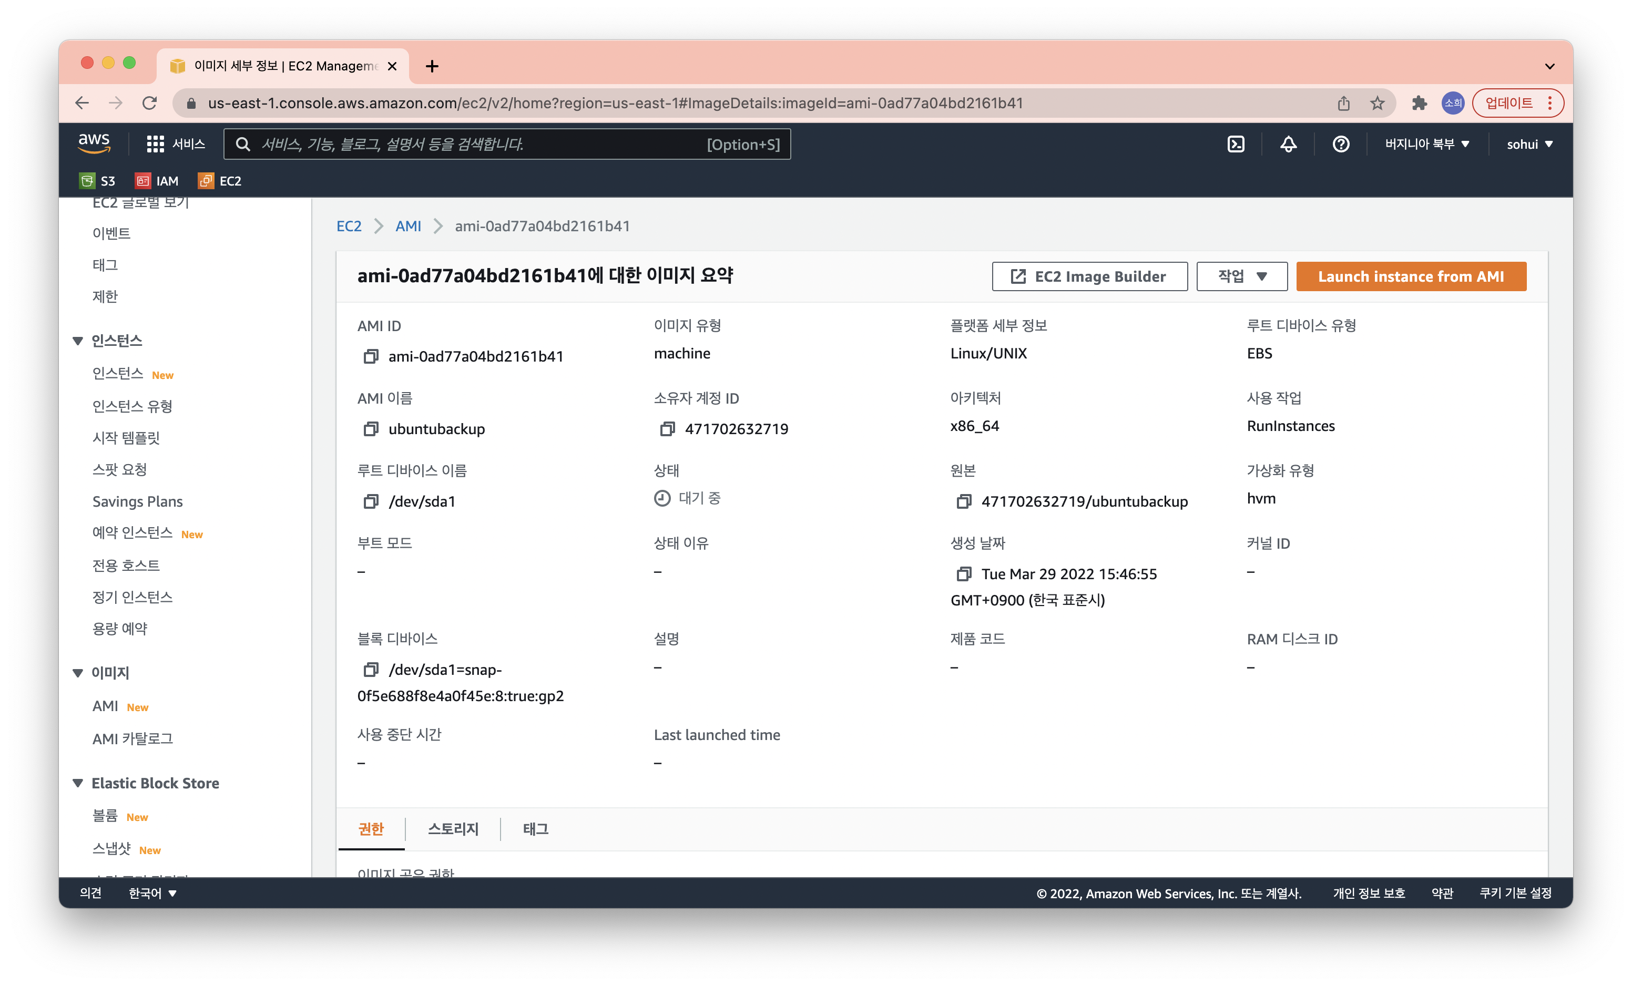The height and width of the screenshot is (986, 1632).
Task: Open the 작업 actions dropdown
Action: tap(1242, 276)
